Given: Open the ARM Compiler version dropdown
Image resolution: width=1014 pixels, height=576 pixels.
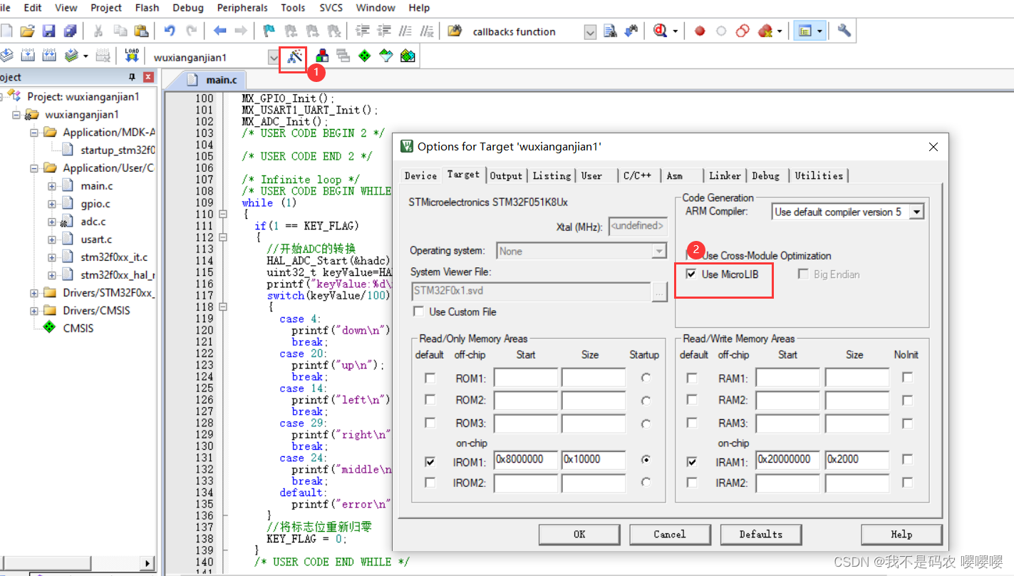Looking at the screenshot, I should (916, 211).
